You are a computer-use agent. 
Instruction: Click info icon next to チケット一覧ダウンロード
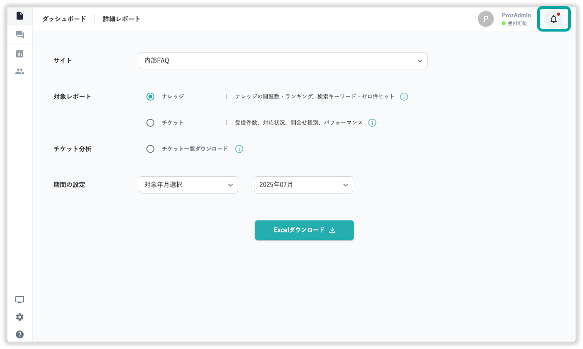point(239,149)
